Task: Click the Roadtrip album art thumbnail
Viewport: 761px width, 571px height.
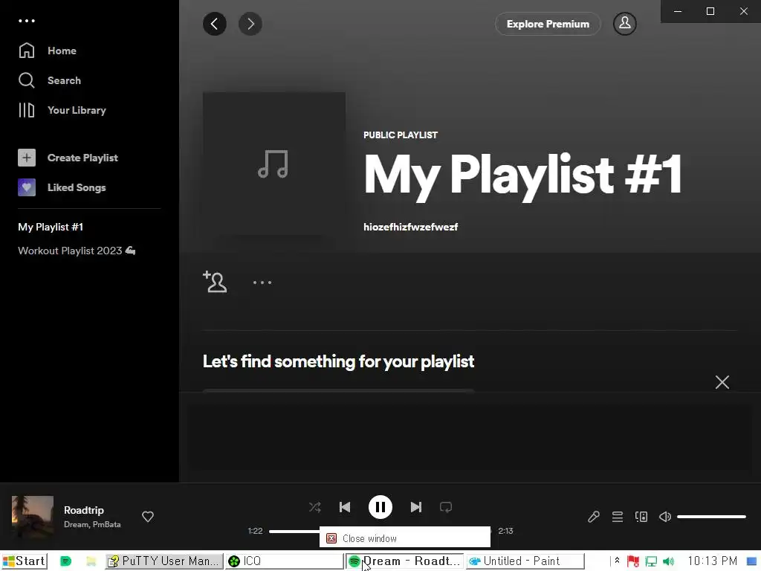Action: coord(33,516)
